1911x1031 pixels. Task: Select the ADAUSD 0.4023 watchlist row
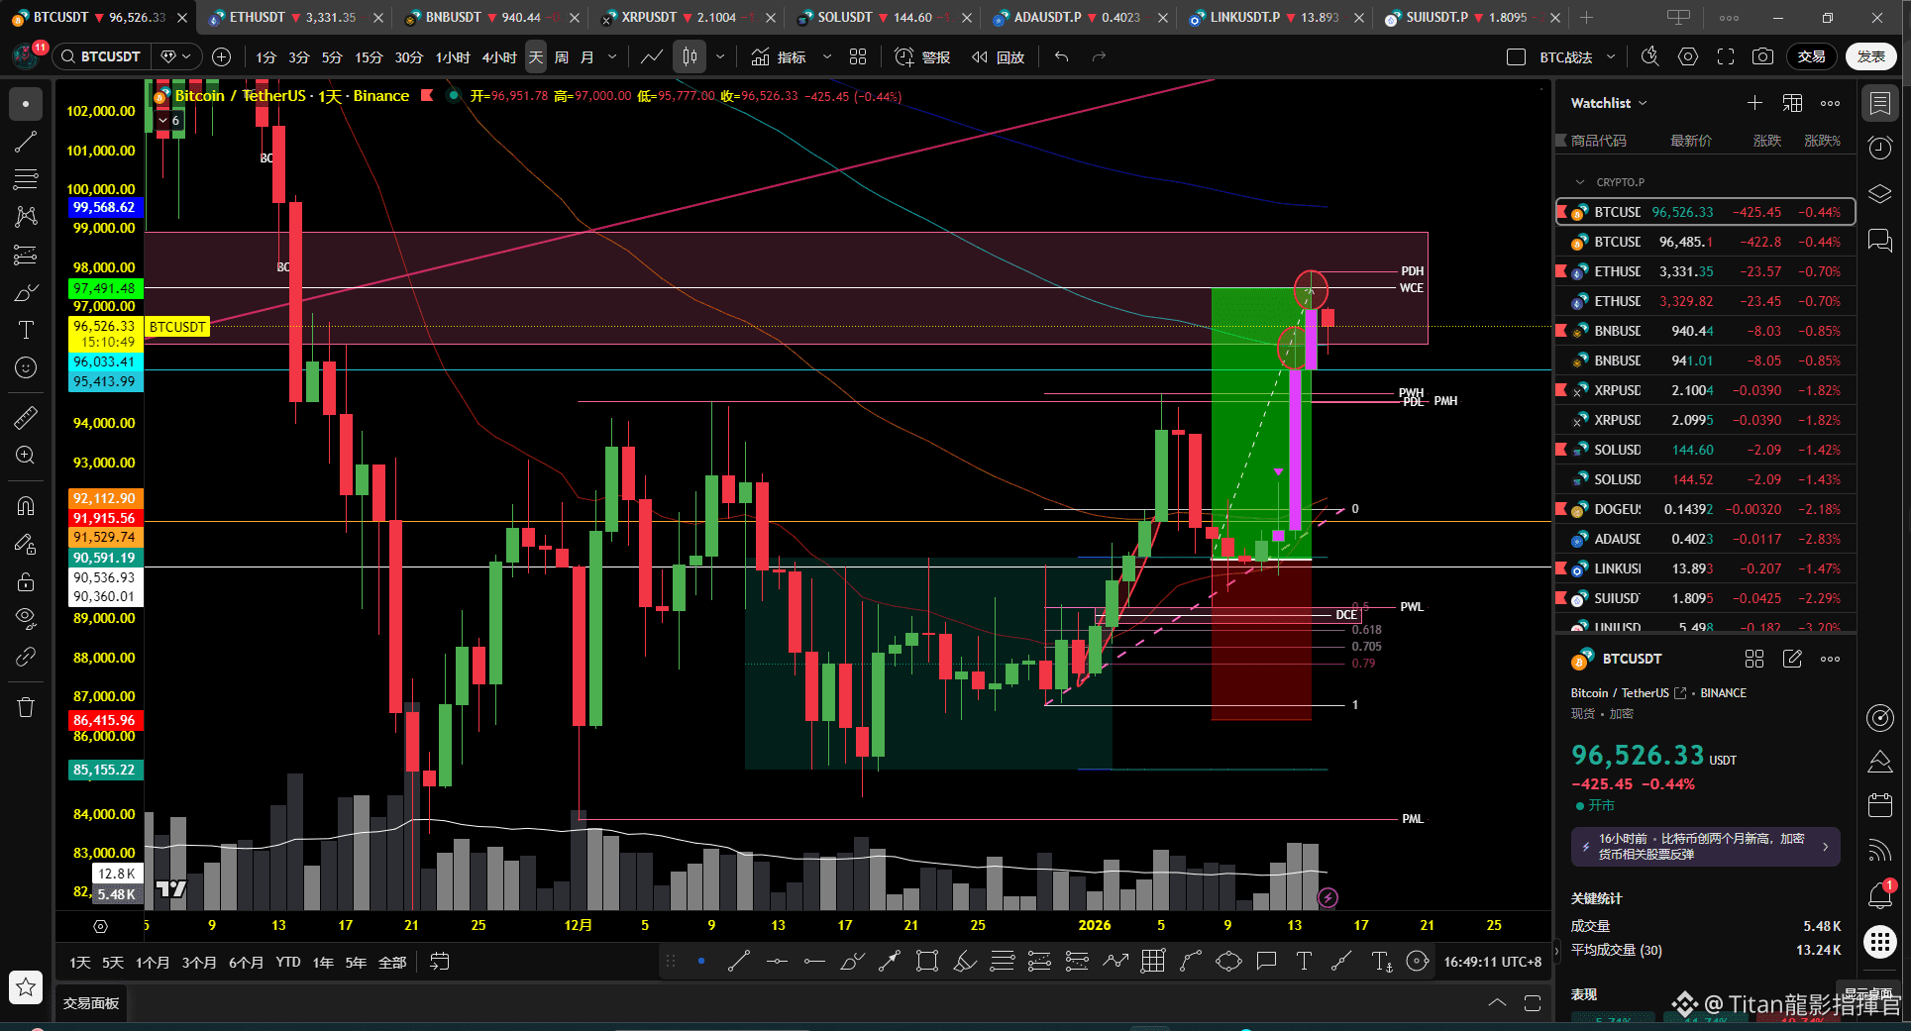[x=1705, y=539]
